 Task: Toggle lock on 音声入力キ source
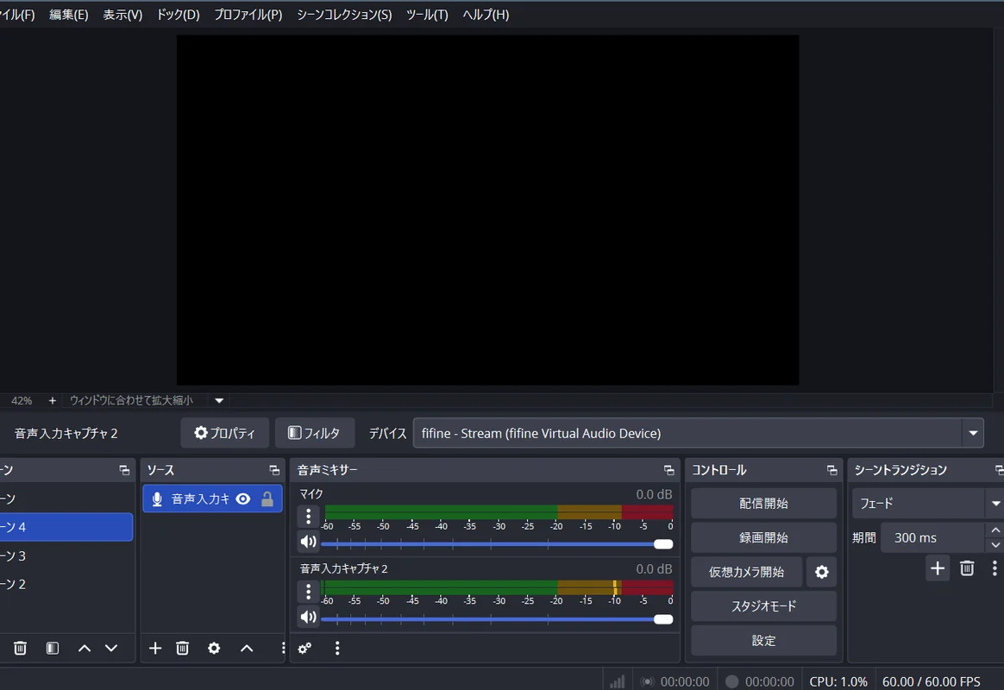pos(267,499)
